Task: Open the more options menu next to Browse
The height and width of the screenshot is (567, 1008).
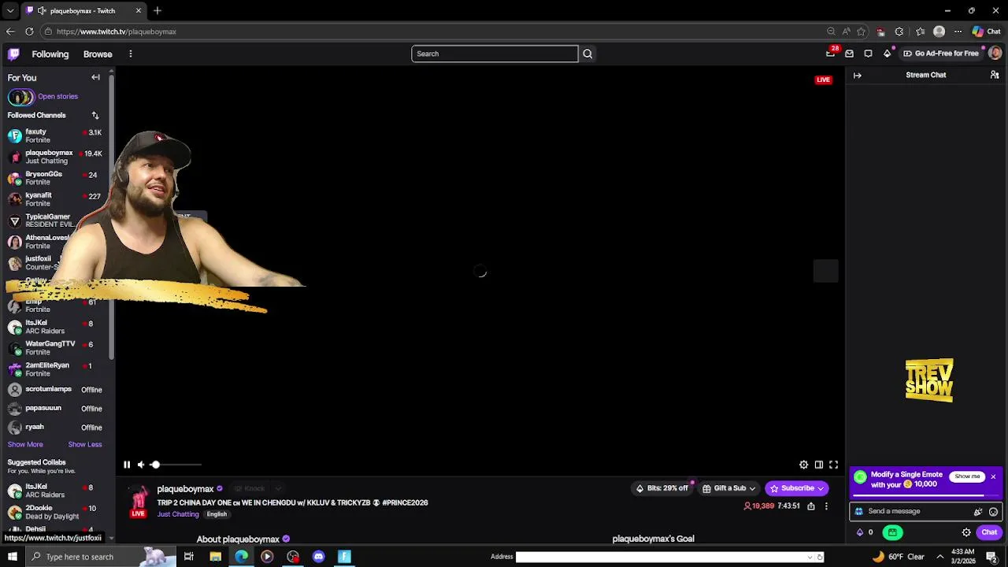Action: click(x=131, y=54)
